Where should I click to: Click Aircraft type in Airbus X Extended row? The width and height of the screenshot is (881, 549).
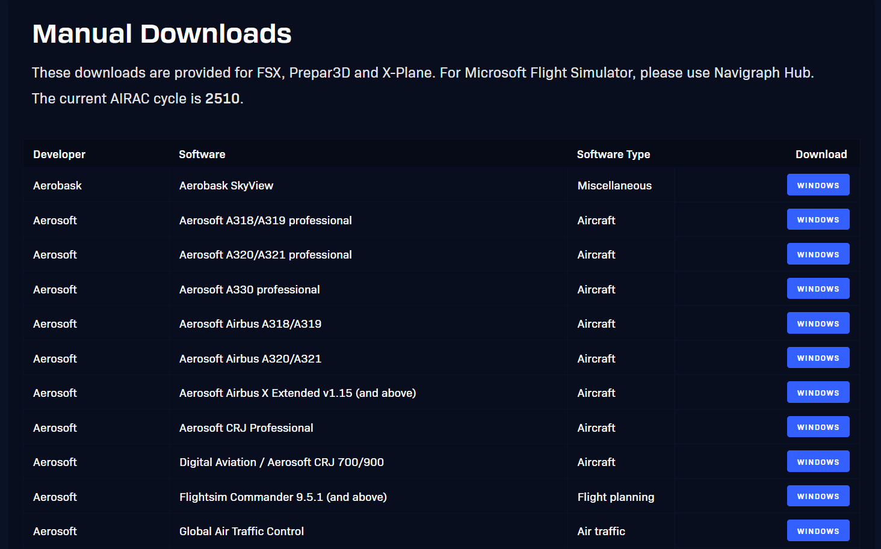tap(596, 393)
